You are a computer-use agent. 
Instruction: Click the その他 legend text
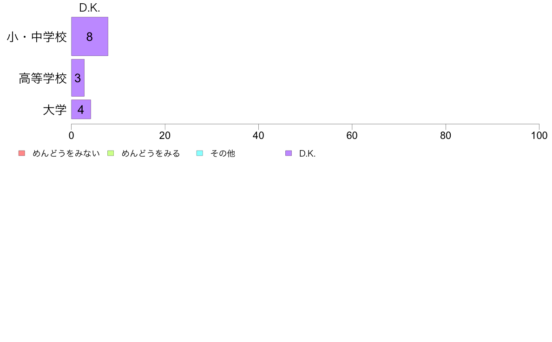coord(223,153)
